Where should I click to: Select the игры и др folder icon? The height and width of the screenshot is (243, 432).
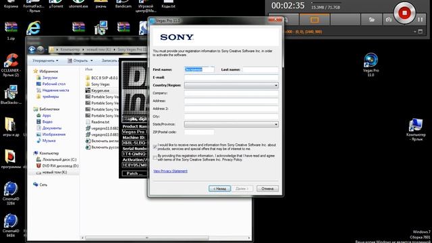click(x=11, y=127)
